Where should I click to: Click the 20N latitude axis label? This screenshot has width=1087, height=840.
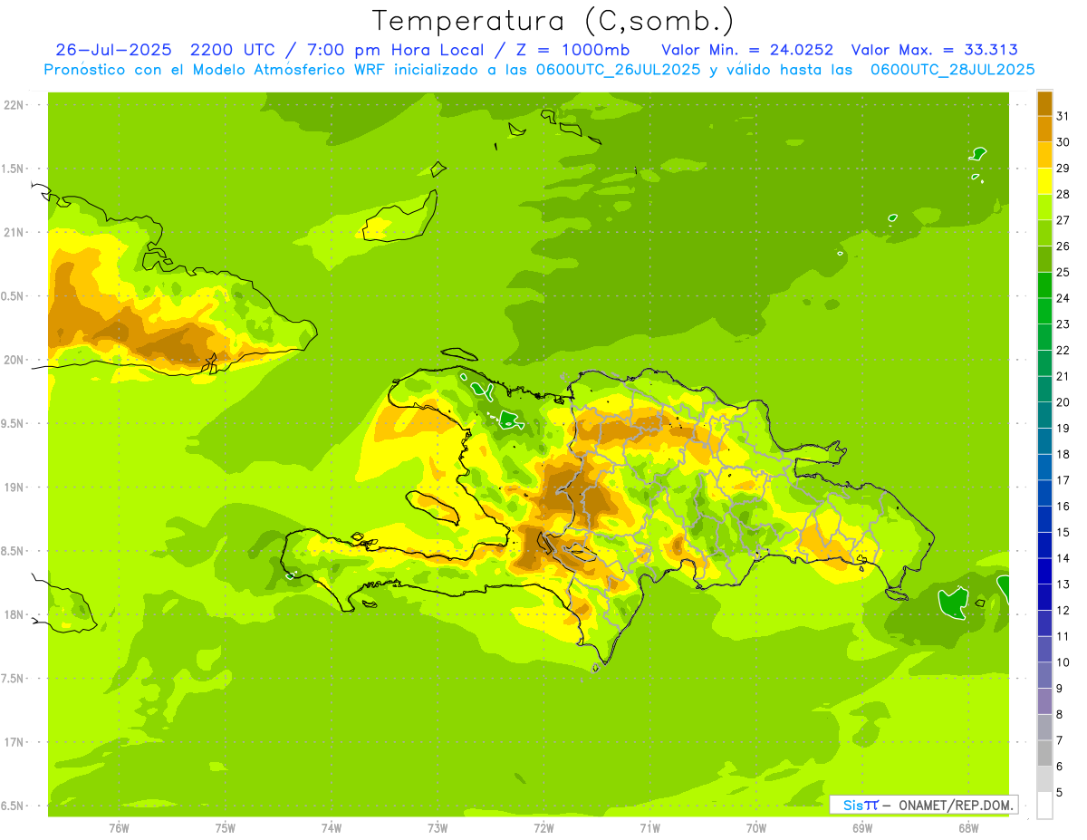click(x=14, y=360)
